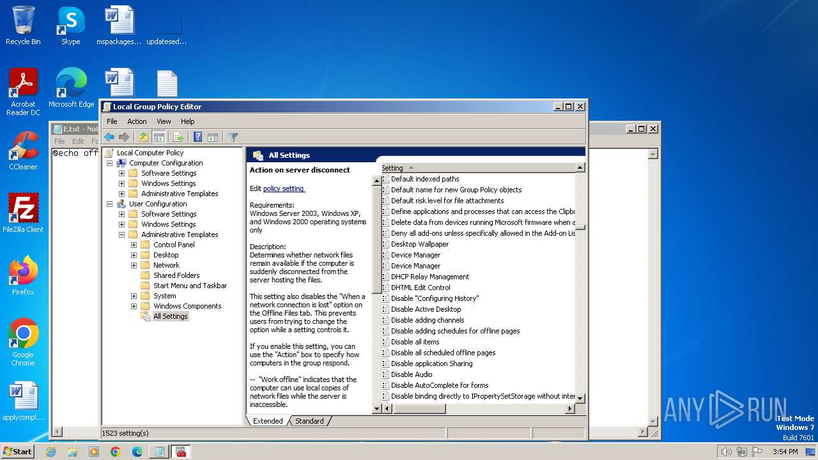Click the All Settings tree node icon
The image size is (818, 460).
(145, 316)
